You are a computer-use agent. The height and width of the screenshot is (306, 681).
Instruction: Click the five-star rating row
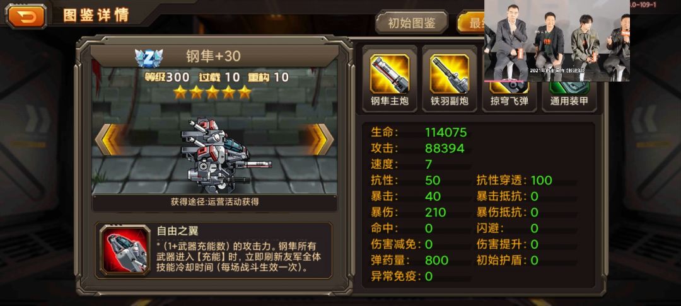212,92
